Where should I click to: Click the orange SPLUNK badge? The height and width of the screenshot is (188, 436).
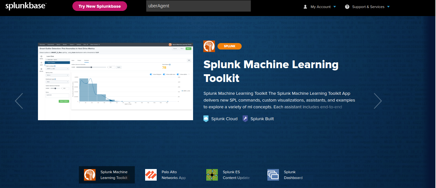tap(229, 46)
